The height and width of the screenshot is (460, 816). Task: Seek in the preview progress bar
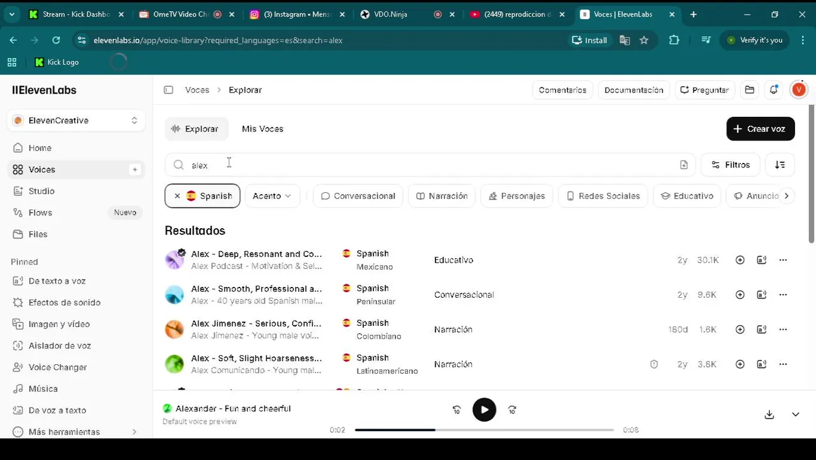pos(484,430)
